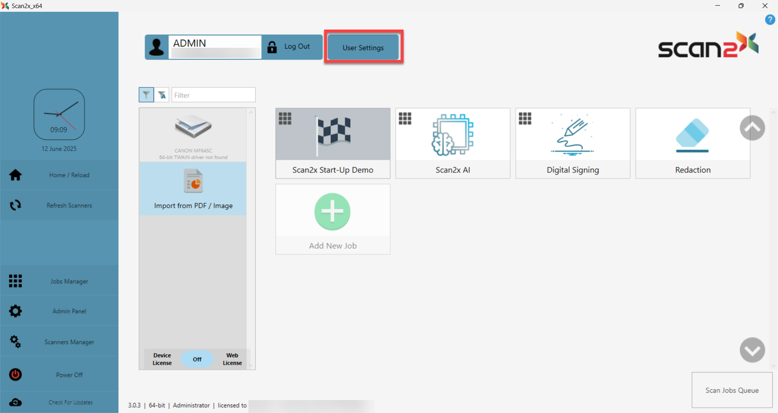Launch the Scan2x Start-Up Demo job

333,143
